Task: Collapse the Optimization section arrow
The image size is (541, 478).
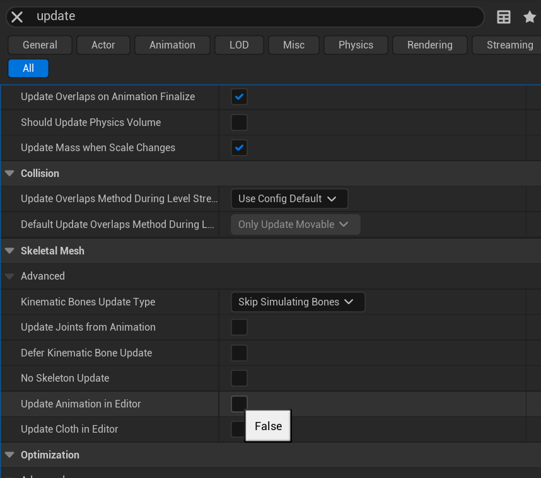Action: (x=9, y=455)
